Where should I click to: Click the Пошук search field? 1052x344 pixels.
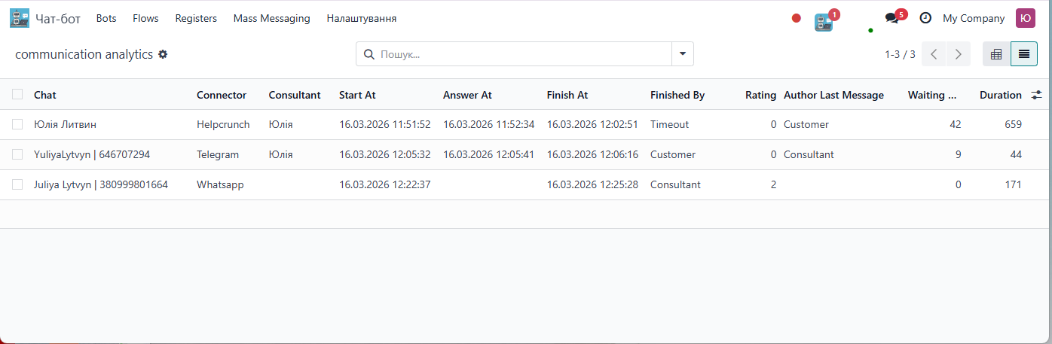click(520, 54)
